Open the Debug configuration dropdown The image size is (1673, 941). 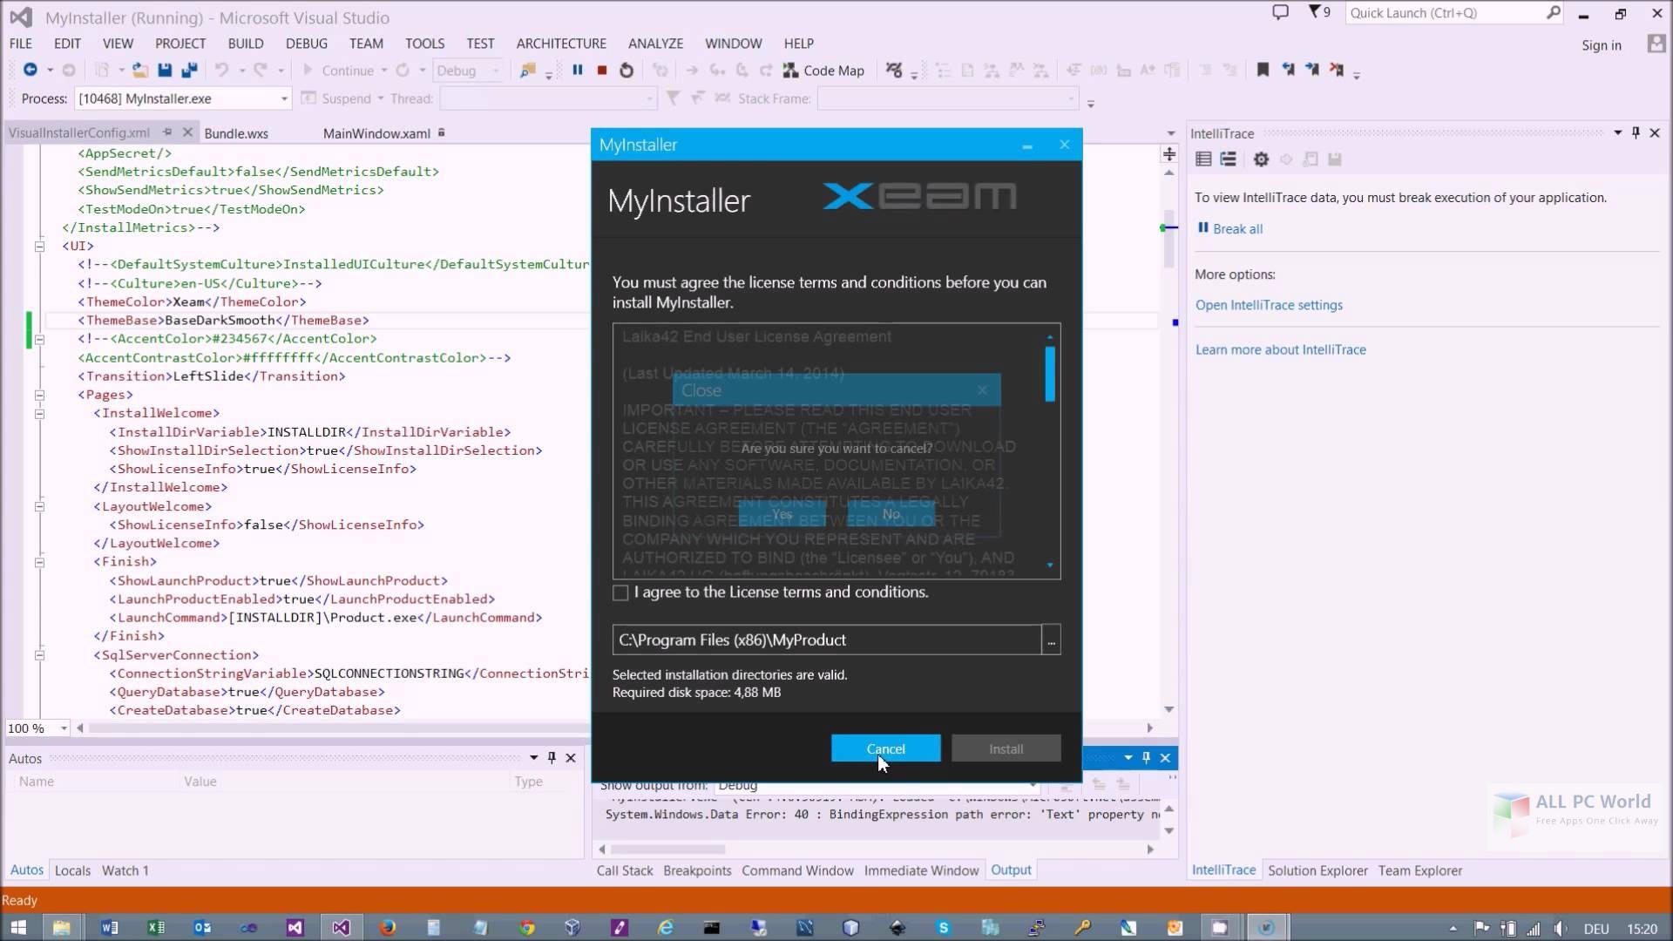click(x=467, y=71)
